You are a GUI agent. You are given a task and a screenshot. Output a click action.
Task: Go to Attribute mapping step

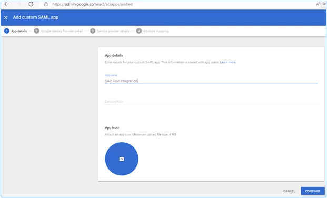[x=152, y=31]
